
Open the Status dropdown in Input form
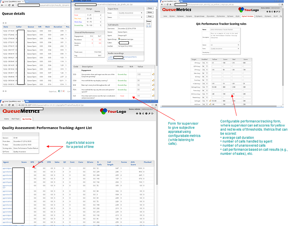click(x=130, y=17)
